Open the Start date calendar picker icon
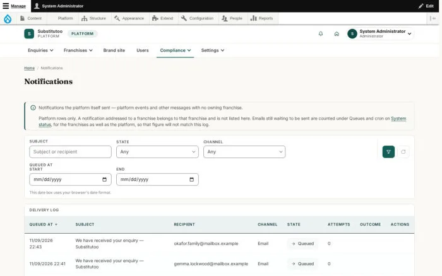Screen dimensions: 442x276 pyautogui.click(x=105, y=180)
